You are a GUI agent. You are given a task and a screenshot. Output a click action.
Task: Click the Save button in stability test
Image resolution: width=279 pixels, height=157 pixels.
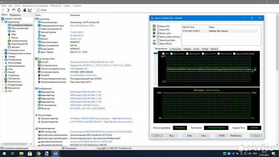pos(203,136)
